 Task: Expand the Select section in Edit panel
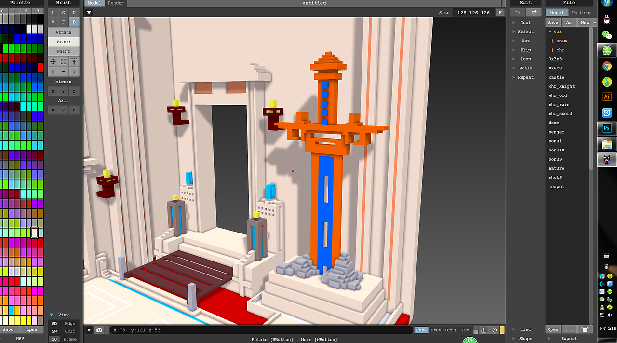pos(525,31)
